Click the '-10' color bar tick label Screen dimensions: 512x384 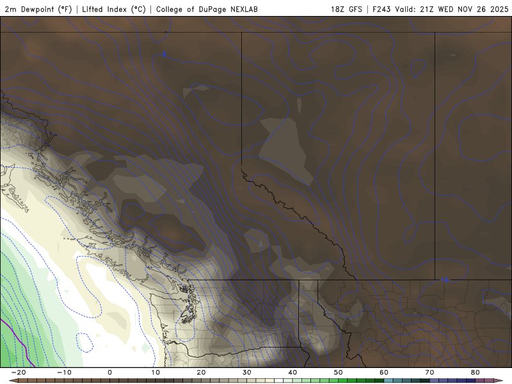point(64,372)
